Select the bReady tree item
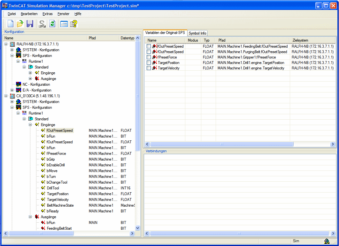This screenshot has width=339, height=246. point(52,211)
